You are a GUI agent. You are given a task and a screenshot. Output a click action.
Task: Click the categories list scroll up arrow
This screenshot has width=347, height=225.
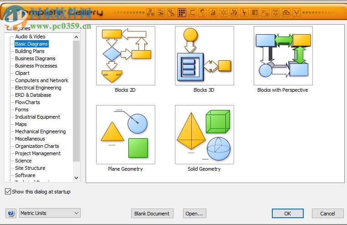click(x=77, y=37)
